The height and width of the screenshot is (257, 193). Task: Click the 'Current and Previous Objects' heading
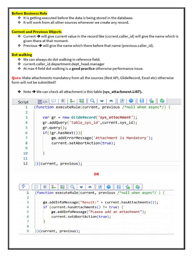[37, 32]
